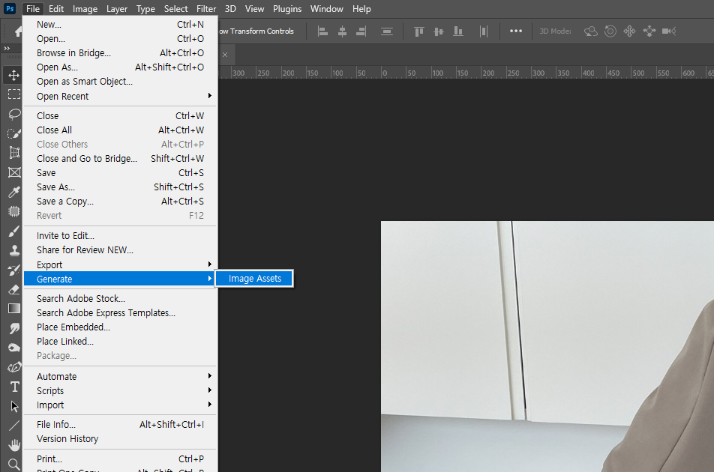Choose Close All menu entry

(x=120, y=130)
